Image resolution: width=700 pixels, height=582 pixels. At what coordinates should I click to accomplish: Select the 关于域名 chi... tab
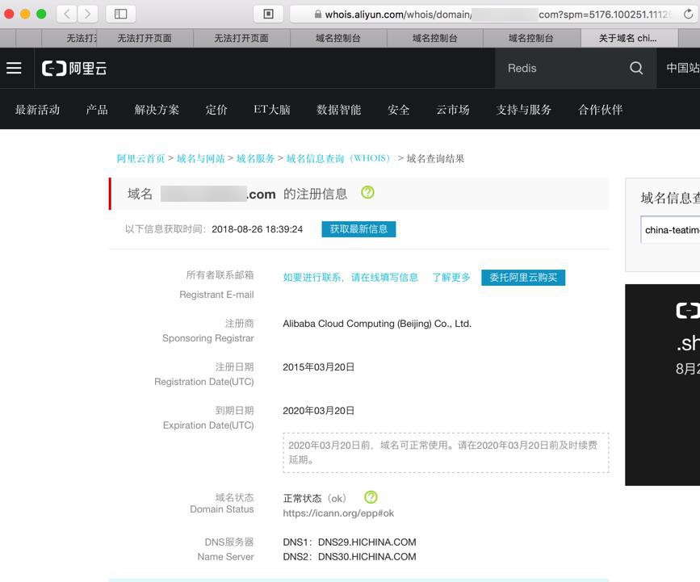pyautogui.click(x=629, y=39)
